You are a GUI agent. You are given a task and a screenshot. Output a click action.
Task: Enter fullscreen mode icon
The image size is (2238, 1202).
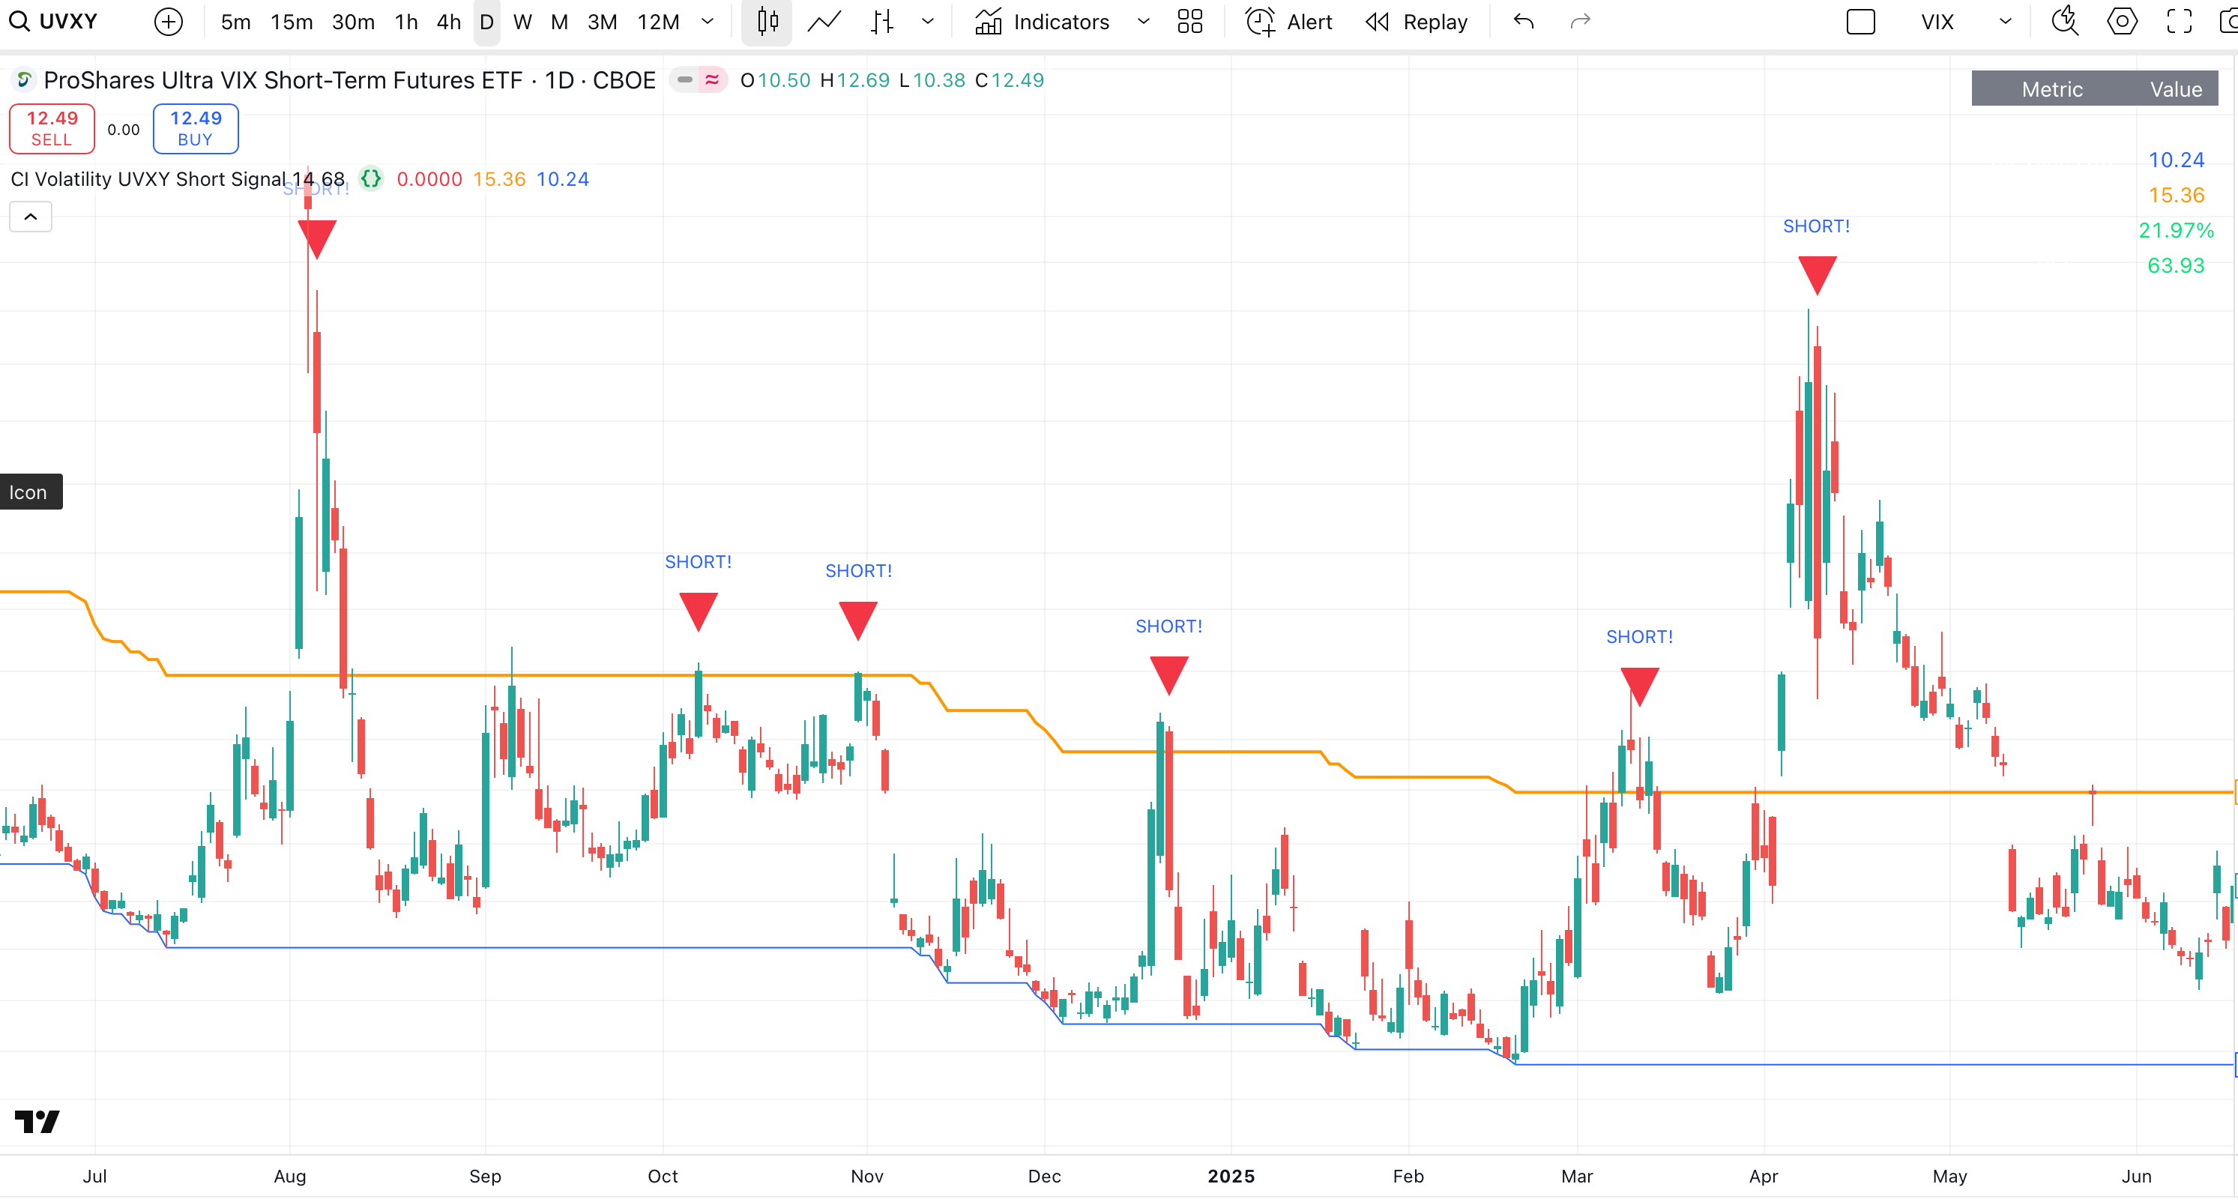[x=2179, y=22]
